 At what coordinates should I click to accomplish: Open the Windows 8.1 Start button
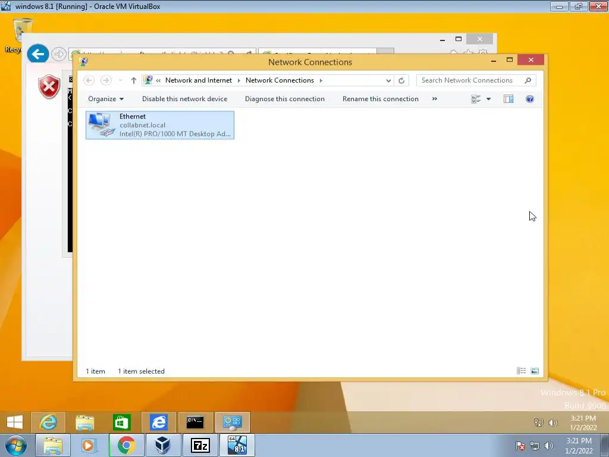click(15, 422)
